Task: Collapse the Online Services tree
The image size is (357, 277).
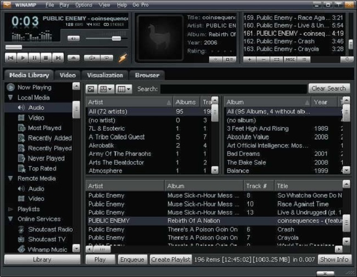Action: pyautogui.click(x=10, y=219)
